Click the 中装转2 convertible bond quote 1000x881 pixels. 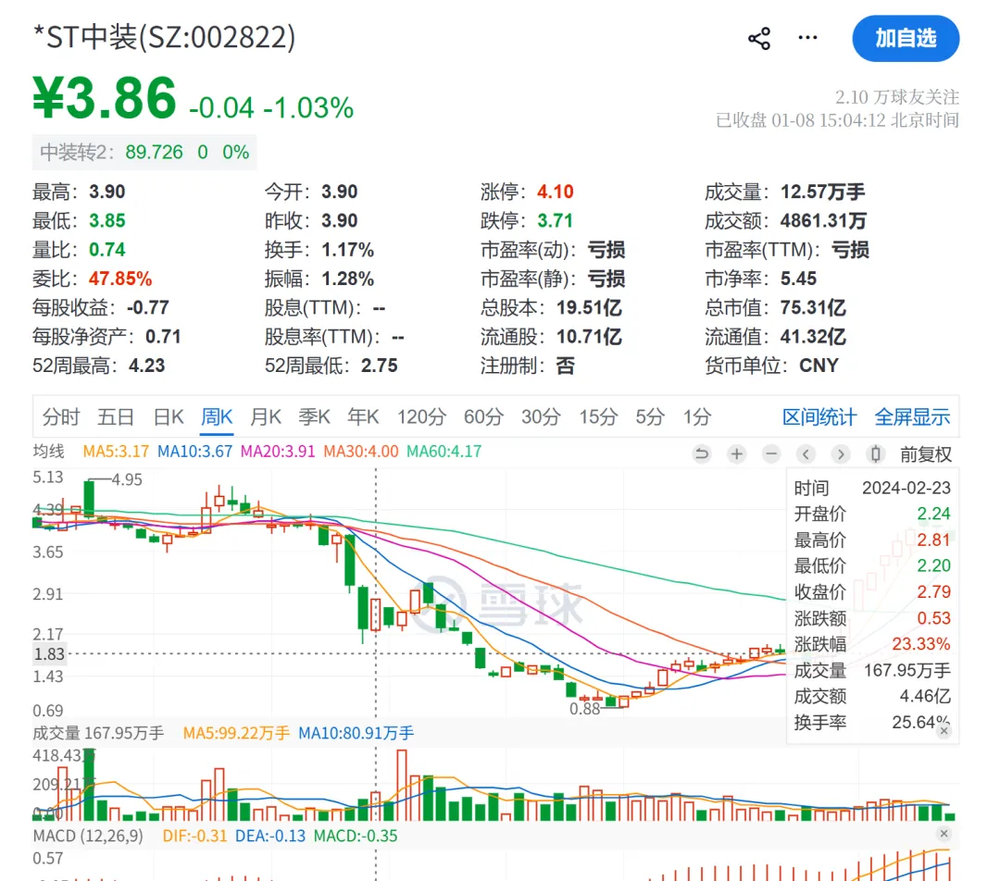pyautogui.click(x=144, y=153)
